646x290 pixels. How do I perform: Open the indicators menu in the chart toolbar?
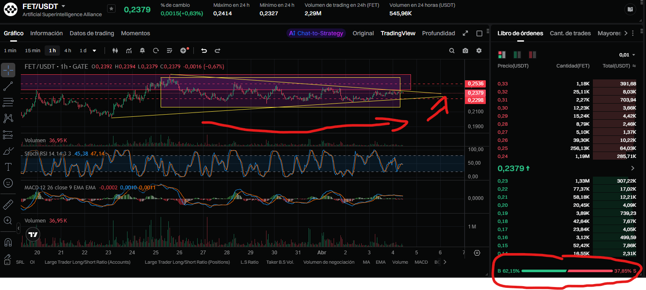(129, 51)
